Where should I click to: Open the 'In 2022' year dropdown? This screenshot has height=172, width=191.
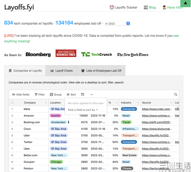pyautogui.click(x=117, y=23)
